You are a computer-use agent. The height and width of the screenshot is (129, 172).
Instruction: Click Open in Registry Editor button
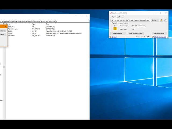[136, 33]
